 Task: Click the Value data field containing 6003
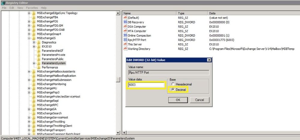pyautogui.click(x=146, y=85)
